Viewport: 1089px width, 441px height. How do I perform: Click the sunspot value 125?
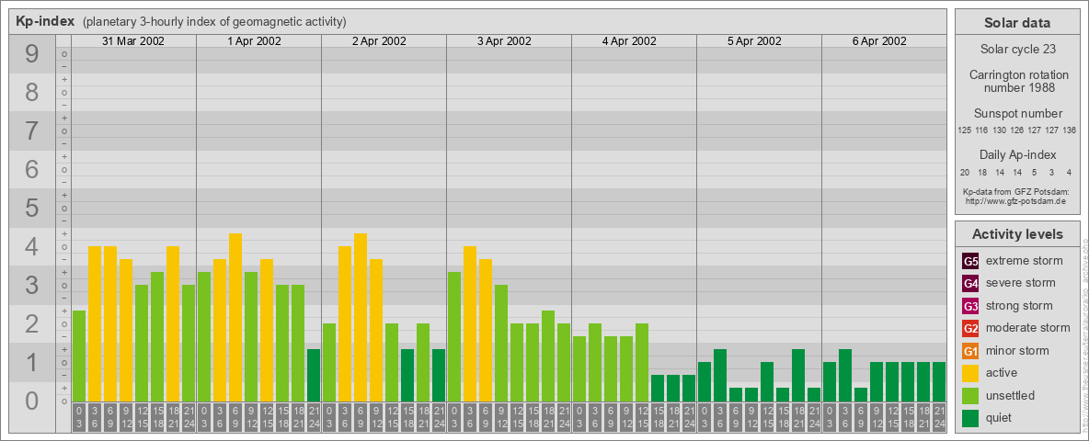964,130
